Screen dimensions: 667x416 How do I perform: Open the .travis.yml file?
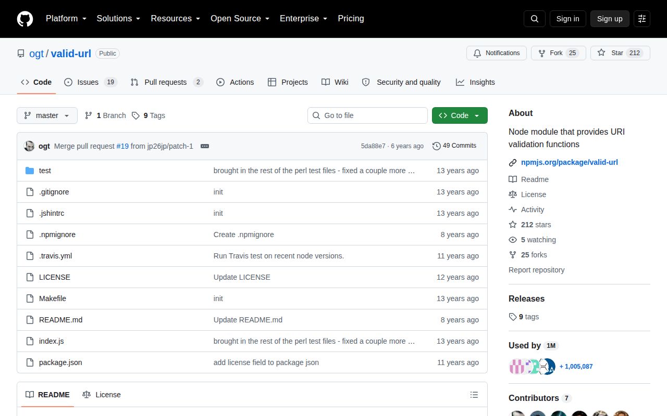[x=55, y=256]
